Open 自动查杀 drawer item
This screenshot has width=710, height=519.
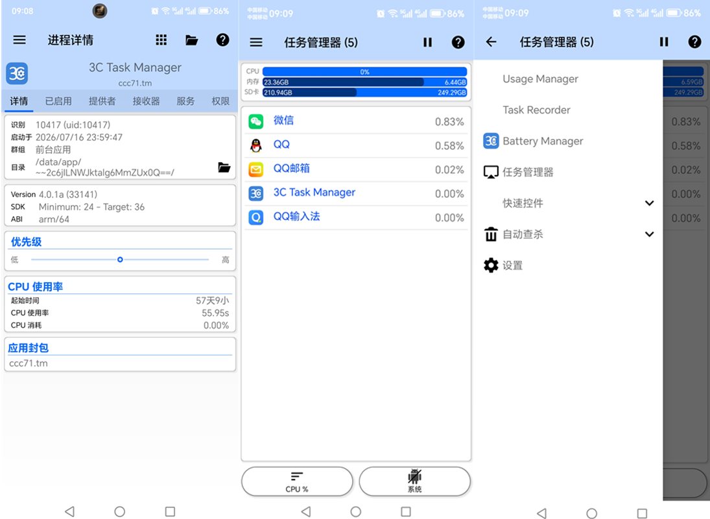523,234
